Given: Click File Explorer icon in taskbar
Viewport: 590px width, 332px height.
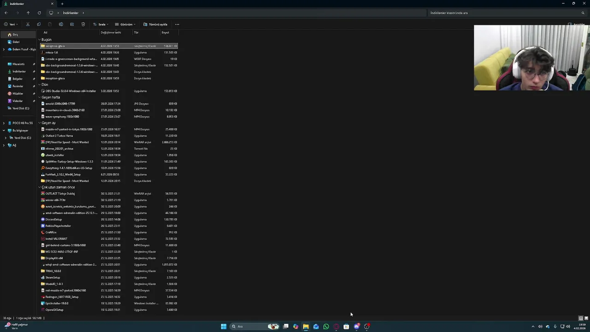Looking at the screenshot, I should (306, 326).
